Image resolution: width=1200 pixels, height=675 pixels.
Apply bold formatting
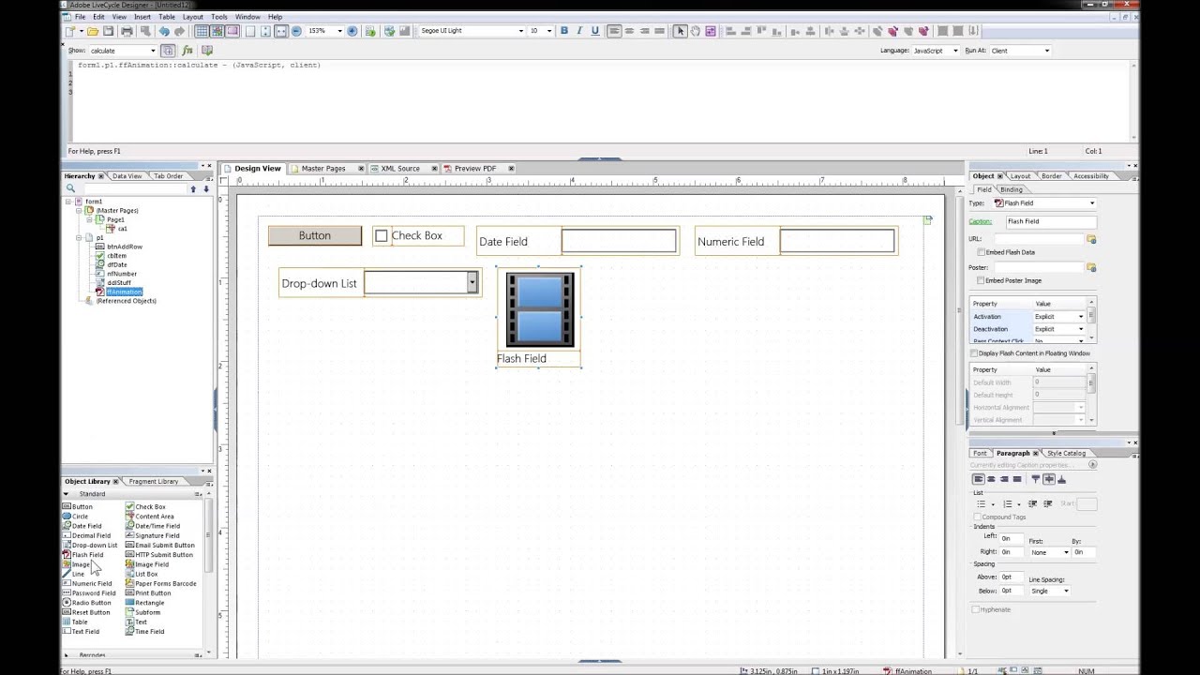(563, 31)
